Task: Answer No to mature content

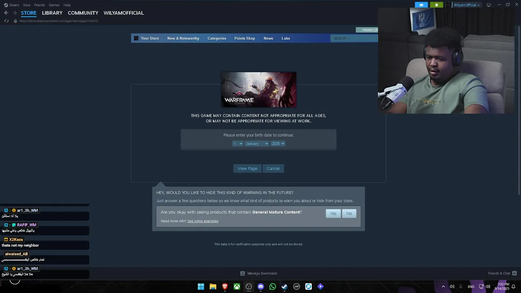Action: [x=349, y=214]
